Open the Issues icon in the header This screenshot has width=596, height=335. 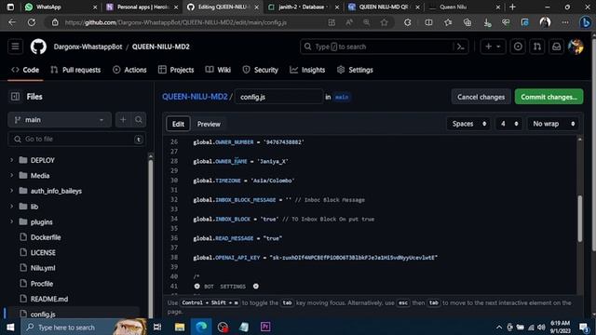click(x=518, y=47)
